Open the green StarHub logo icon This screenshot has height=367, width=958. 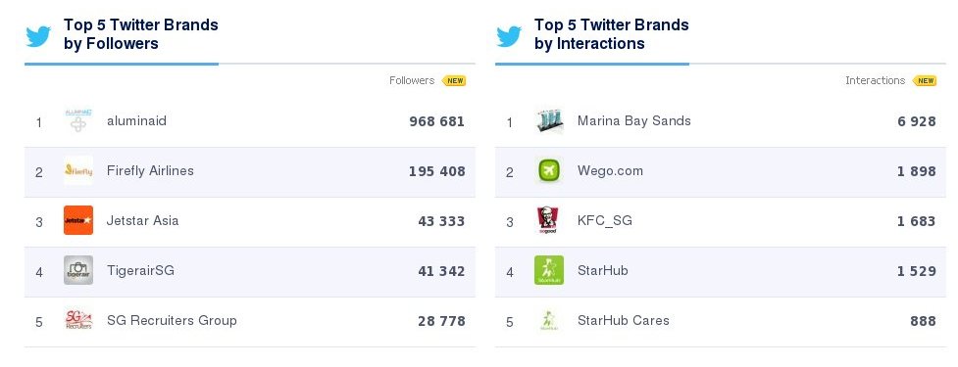(549, 270)
